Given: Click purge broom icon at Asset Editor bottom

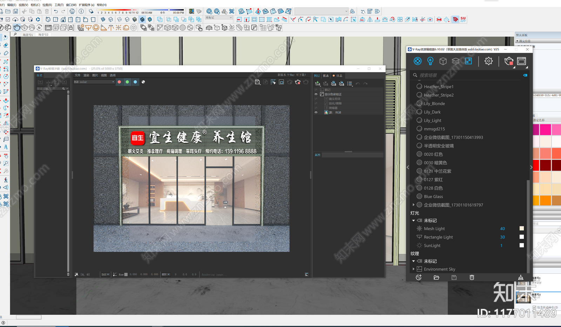Looking at the screenshot, I should click(521, 277).
